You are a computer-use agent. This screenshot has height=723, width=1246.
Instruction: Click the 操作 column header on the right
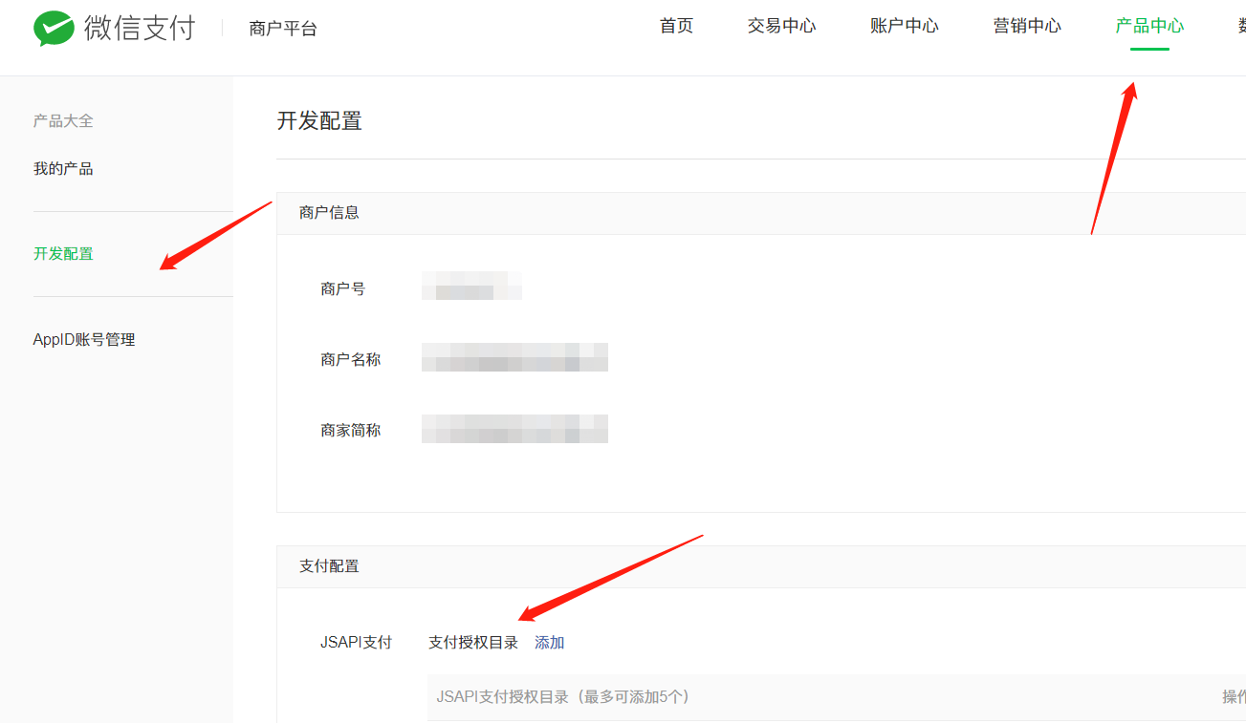click(1233, 697)
